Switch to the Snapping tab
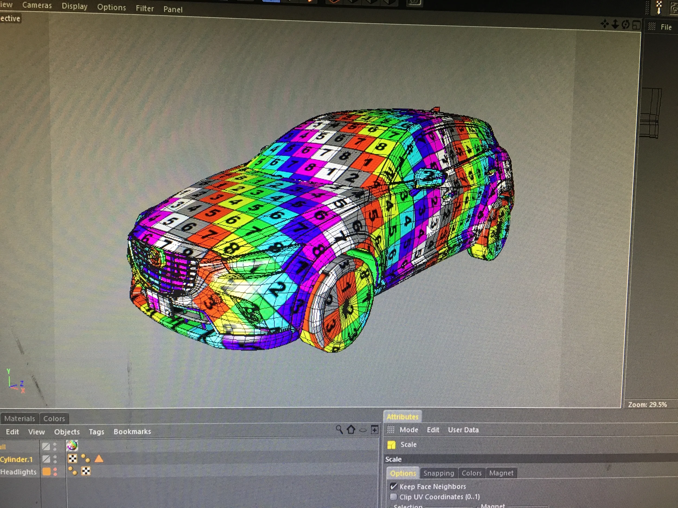The height and width of the screenshot is (508, 678). (x=438, y=473)
